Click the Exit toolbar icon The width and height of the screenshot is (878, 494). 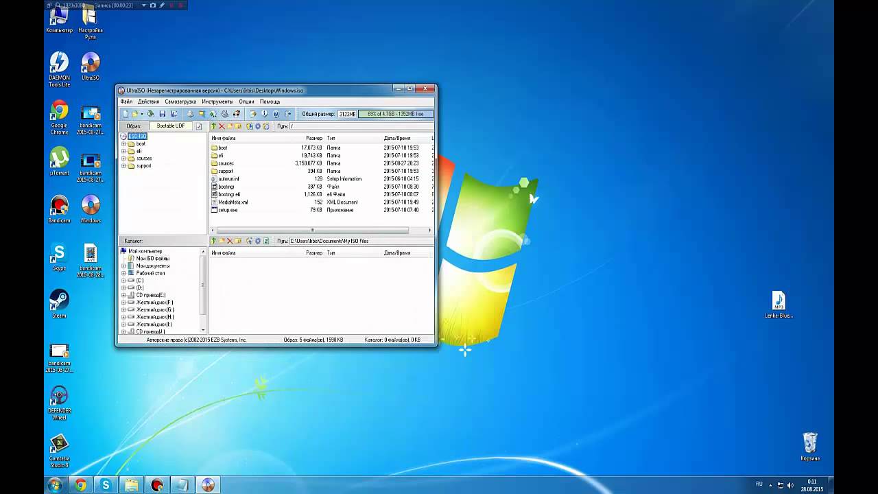click(288, 114)
